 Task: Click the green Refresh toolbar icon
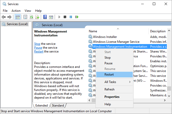[x=31, y=17]
